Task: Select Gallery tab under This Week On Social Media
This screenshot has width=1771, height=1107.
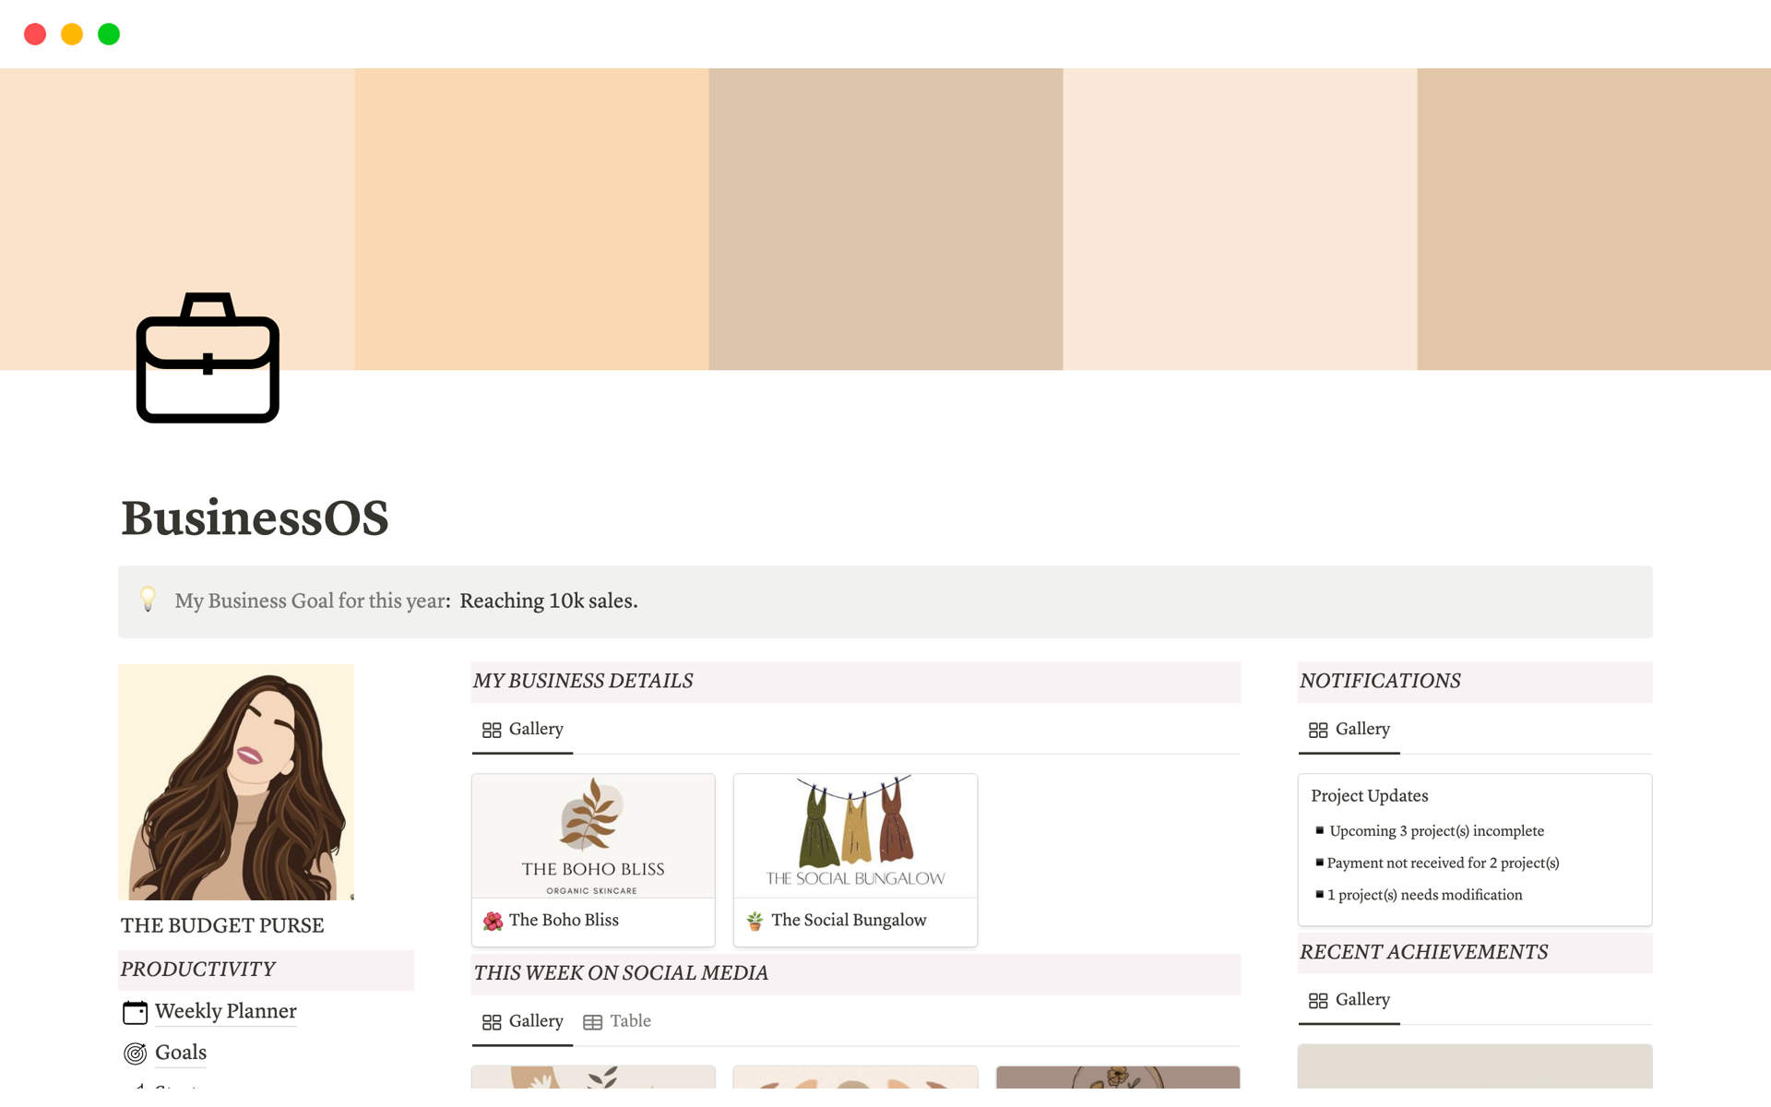Action: click(523, 1021)
